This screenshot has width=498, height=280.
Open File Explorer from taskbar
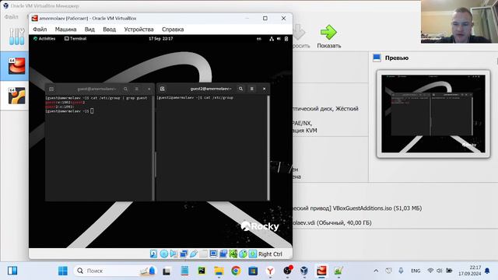pyautogui.click(x=219, y=271)
